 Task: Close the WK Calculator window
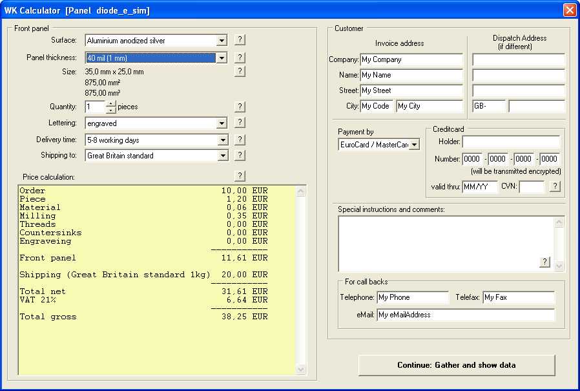[569, 10]
